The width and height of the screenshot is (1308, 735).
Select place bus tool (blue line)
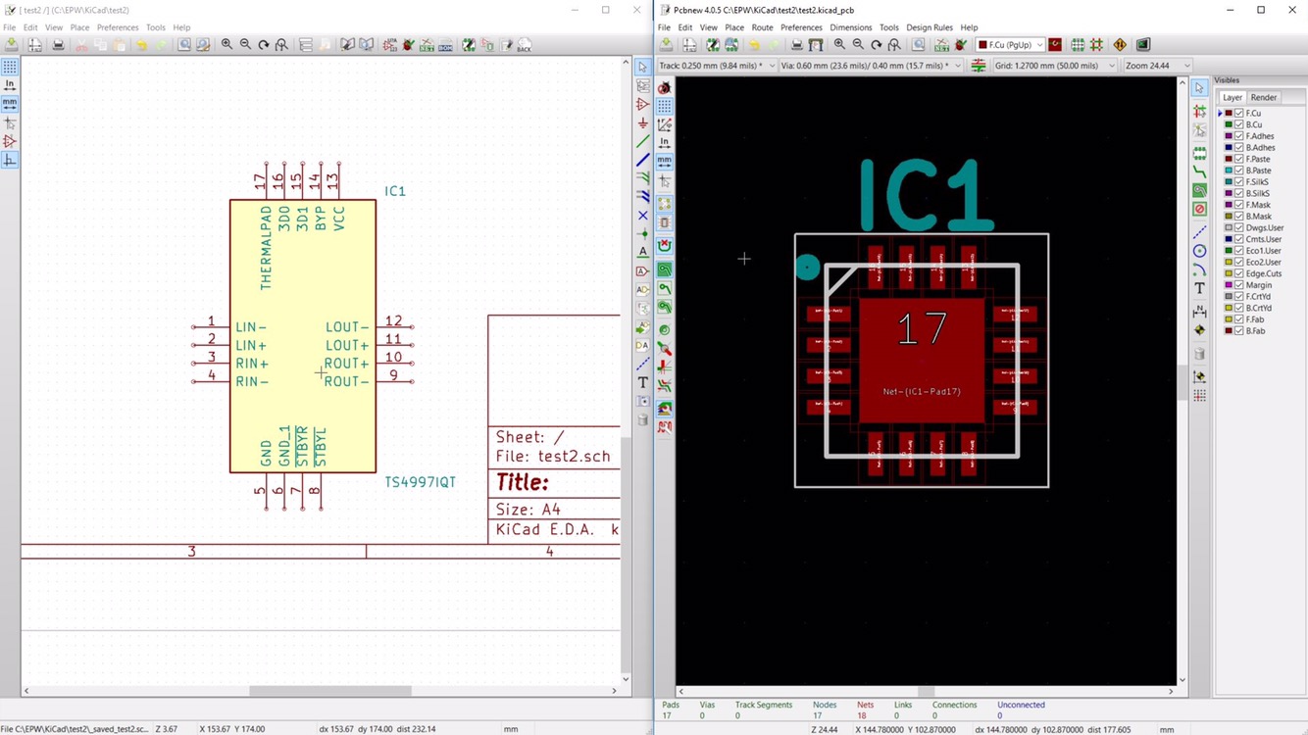pyautogui.click(x=643, y=160)
